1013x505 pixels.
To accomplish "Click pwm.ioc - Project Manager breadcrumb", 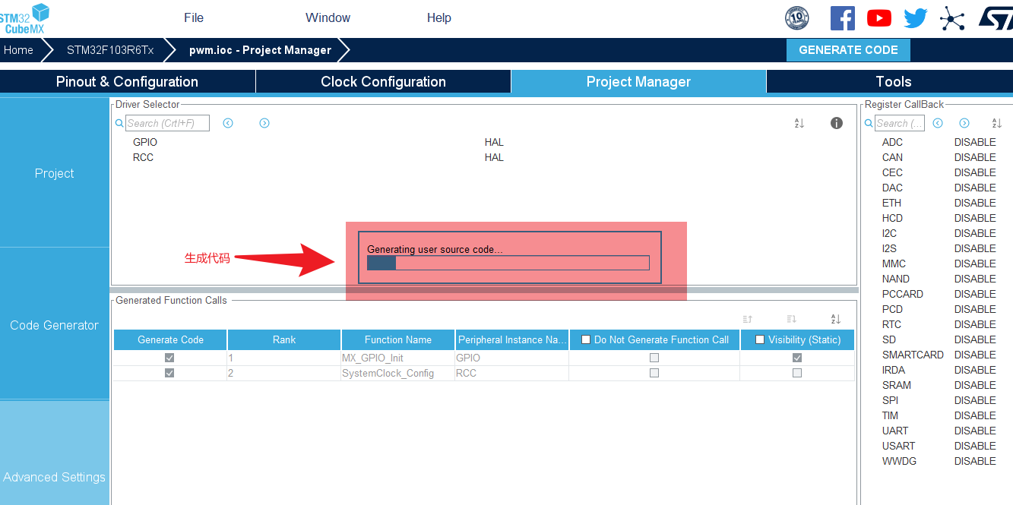I will (260, 50).
